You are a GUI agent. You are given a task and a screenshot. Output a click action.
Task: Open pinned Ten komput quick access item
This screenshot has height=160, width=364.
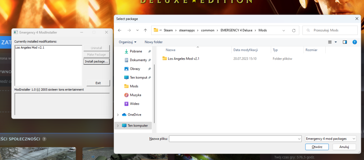[138, 77]
